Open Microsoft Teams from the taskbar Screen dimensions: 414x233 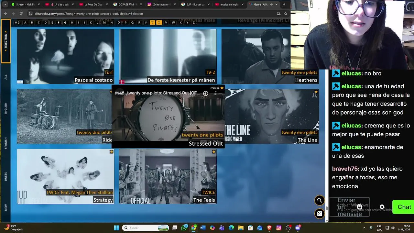[x=222, y=228]
